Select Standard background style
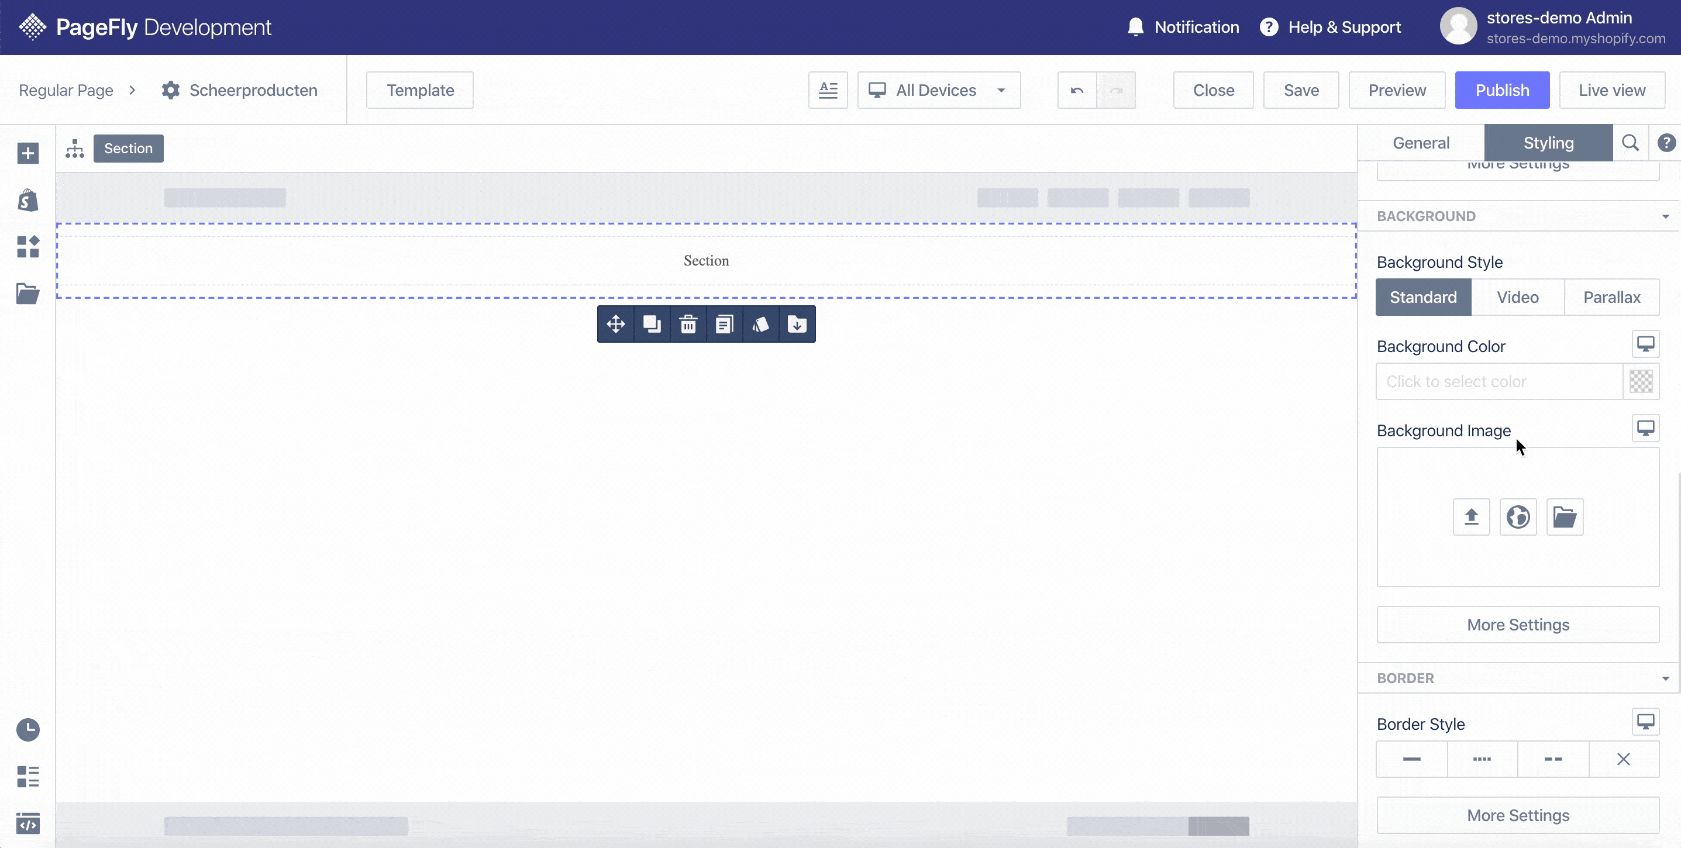The image size is (1681, 848). click(1423, 298)
